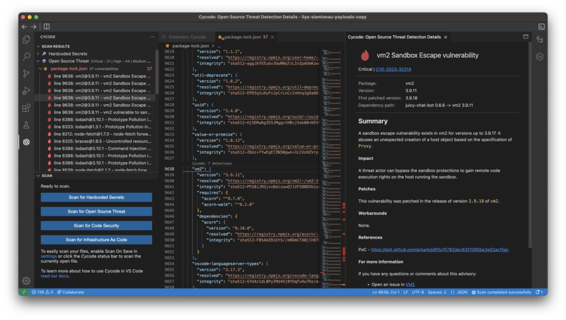Go forward with the right arrow

(x=34, y=27)
